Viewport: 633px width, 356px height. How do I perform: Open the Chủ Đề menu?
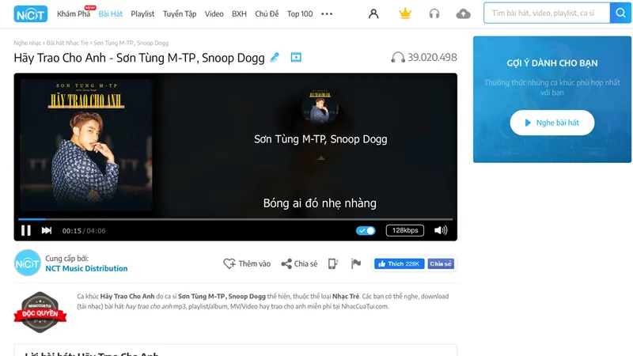click(267, 14)
